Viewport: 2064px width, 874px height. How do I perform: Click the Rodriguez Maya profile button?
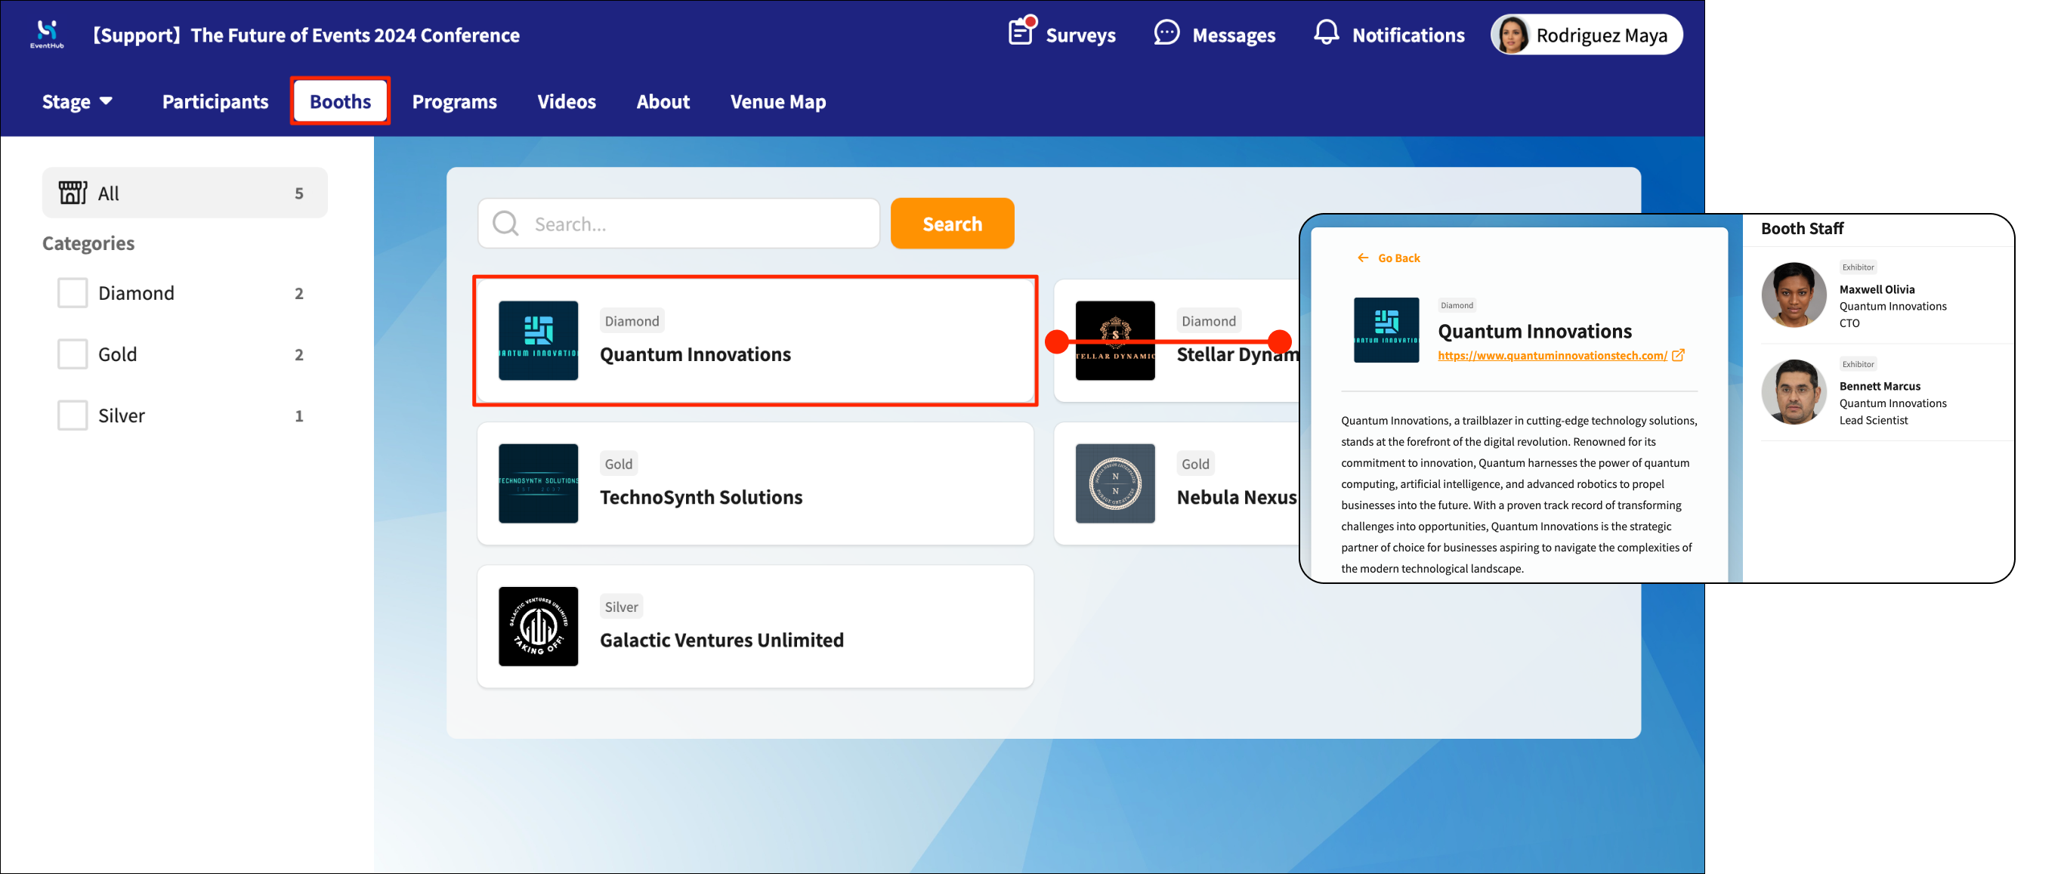[x=1586, y=36]
